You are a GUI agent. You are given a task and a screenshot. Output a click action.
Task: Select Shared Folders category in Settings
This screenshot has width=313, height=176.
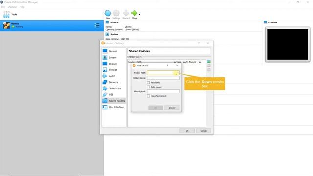pyautogui.click(x=114, y=101)
